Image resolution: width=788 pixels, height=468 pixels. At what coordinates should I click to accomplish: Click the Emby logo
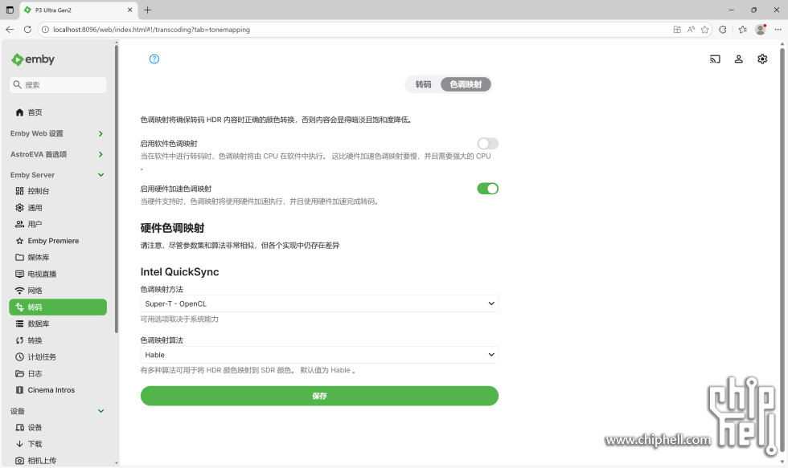(34, 59)
